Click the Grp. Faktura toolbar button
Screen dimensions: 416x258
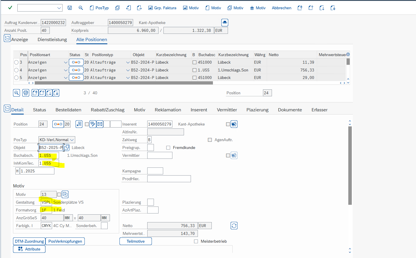tap(162, 8)
